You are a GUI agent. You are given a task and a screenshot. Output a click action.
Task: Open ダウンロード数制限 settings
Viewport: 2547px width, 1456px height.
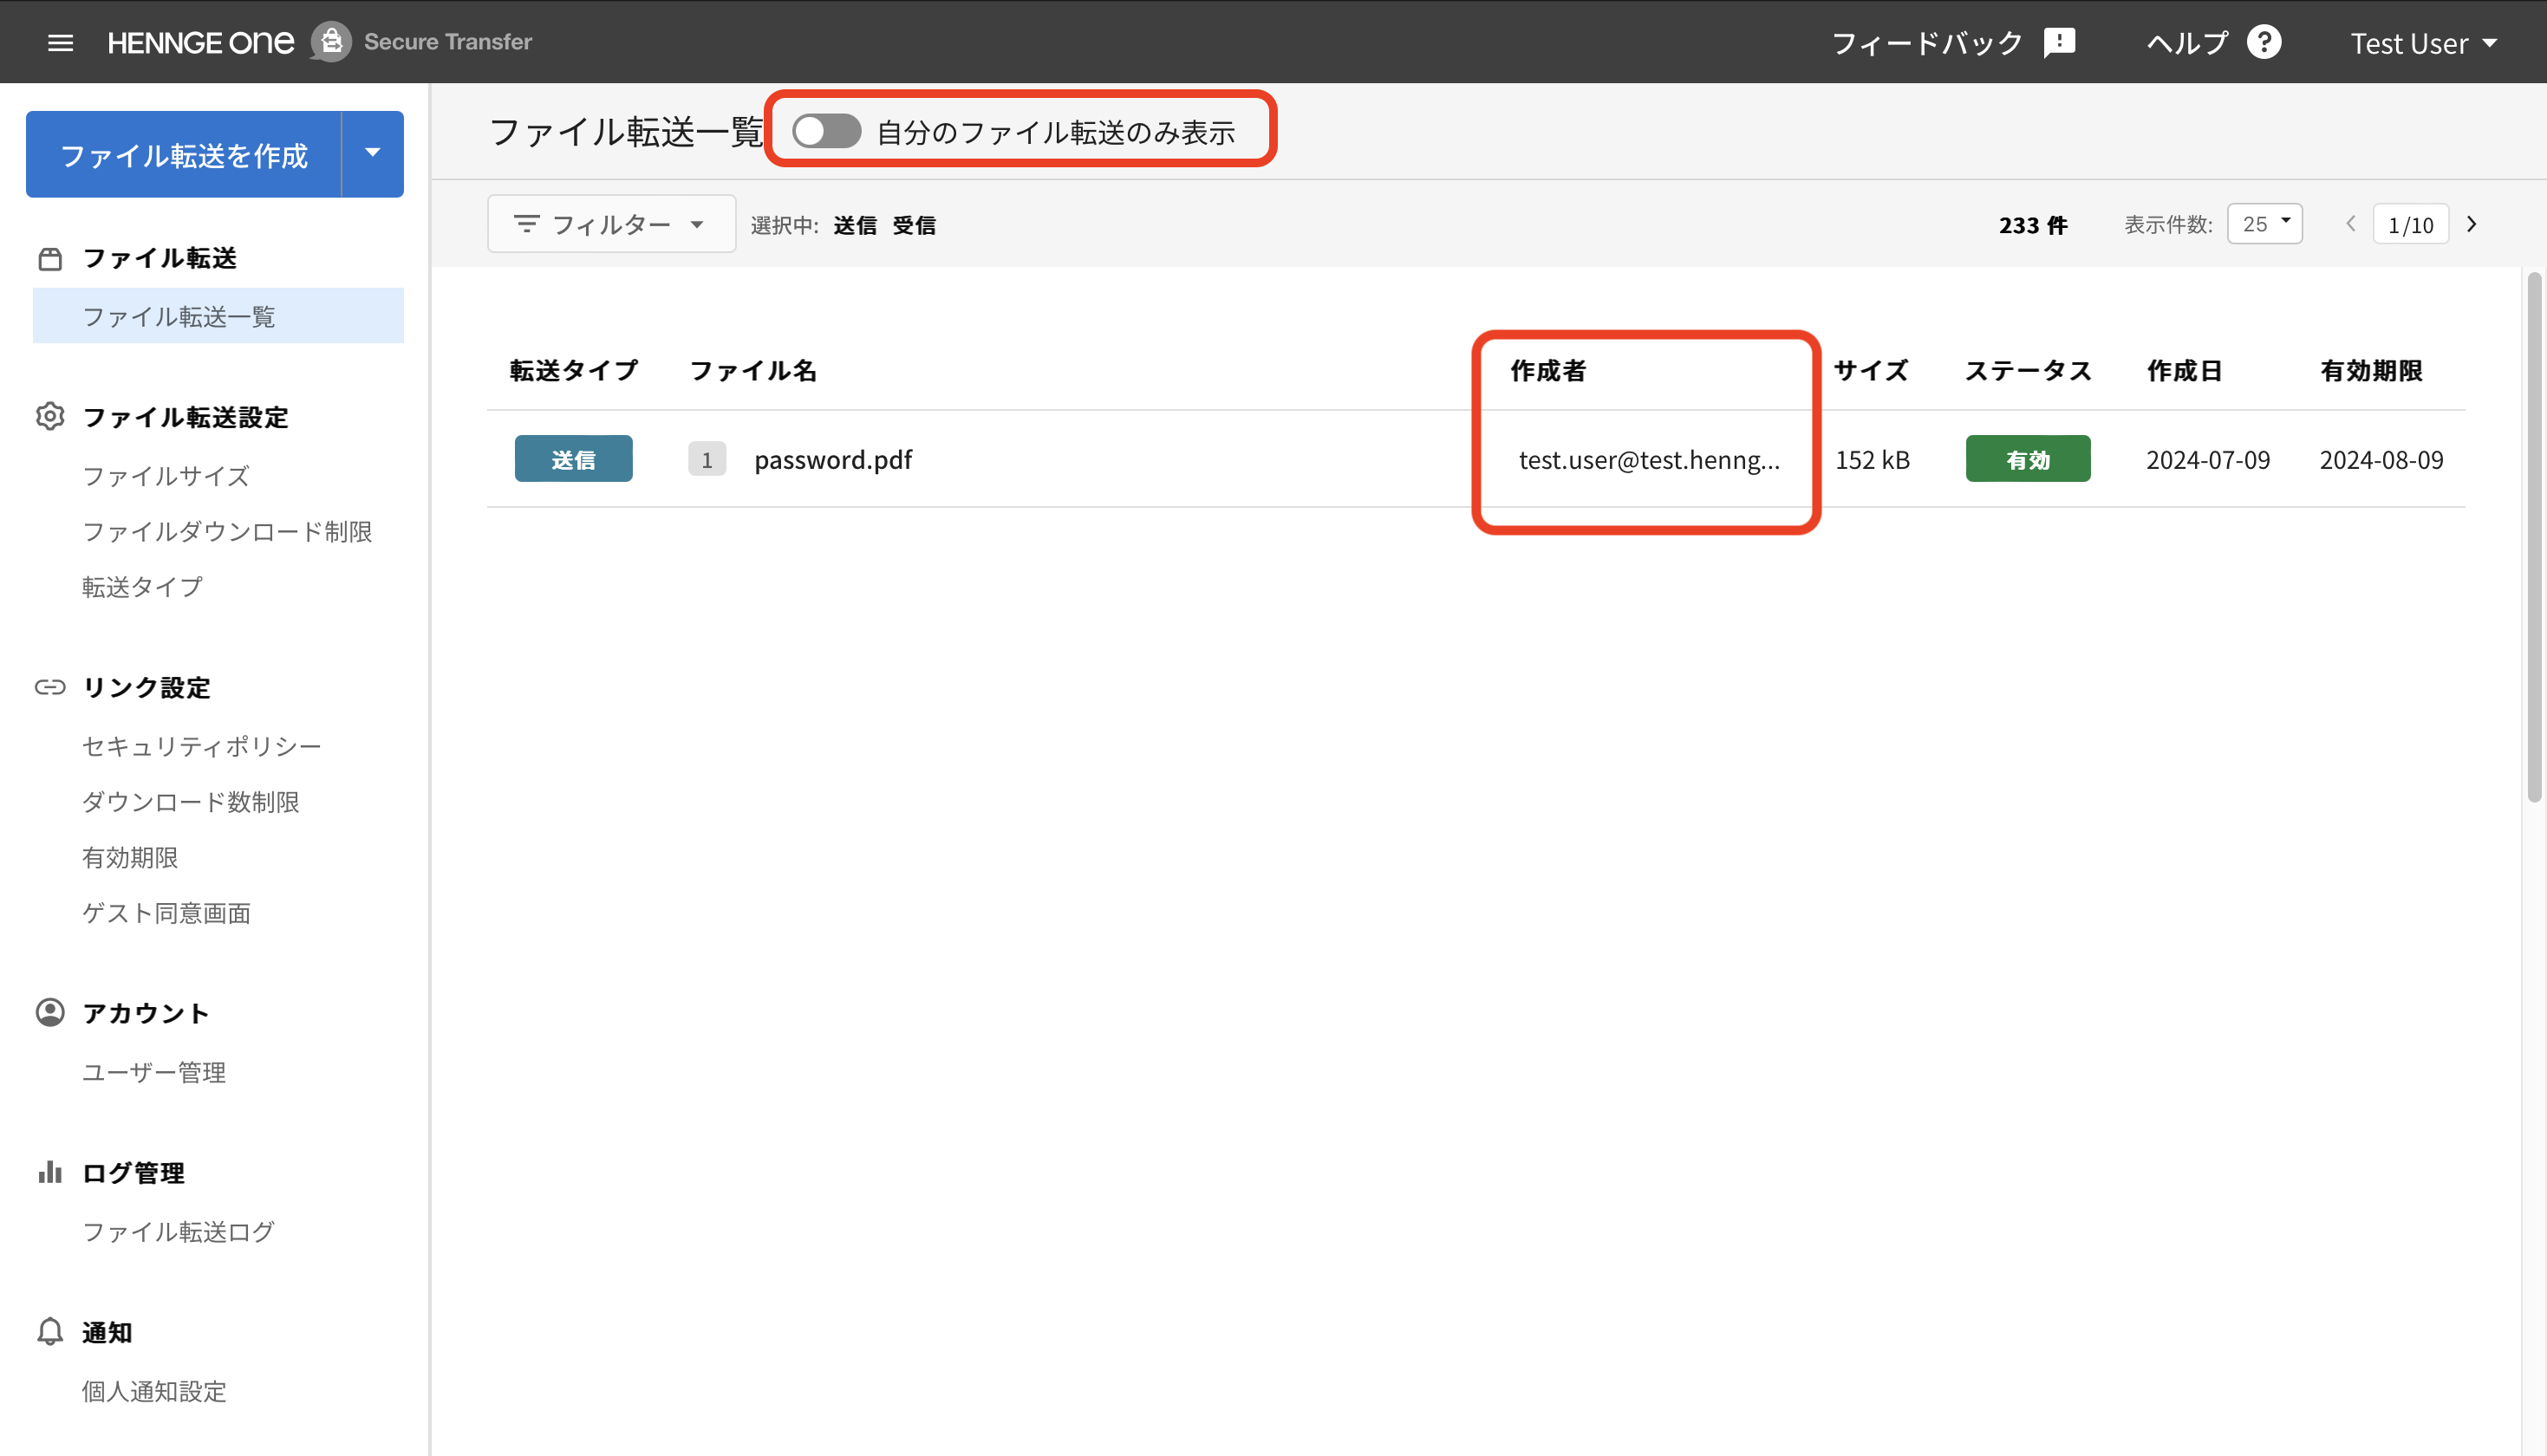190,802
